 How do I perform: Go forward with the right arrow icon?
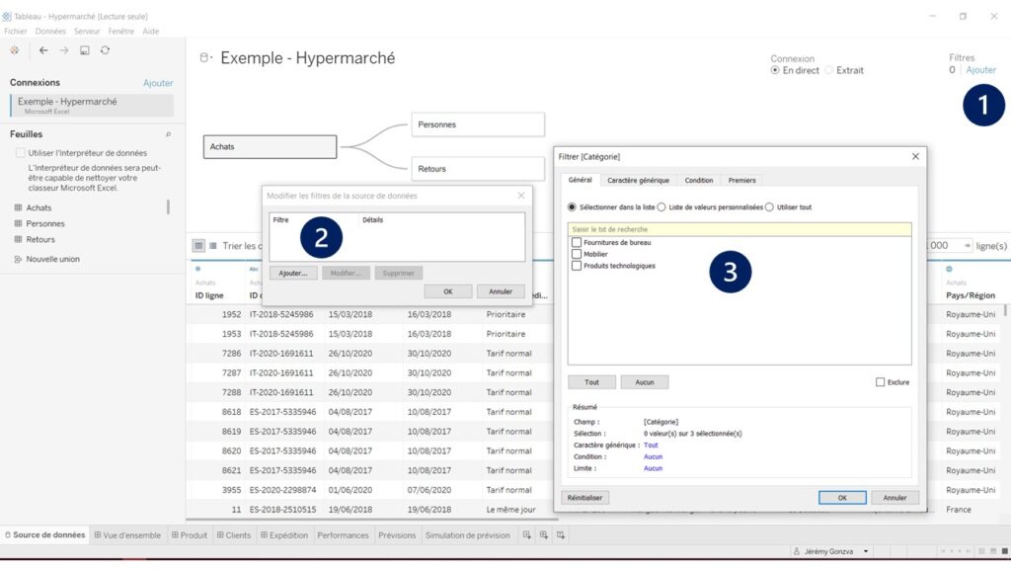[x=64, y=50]
